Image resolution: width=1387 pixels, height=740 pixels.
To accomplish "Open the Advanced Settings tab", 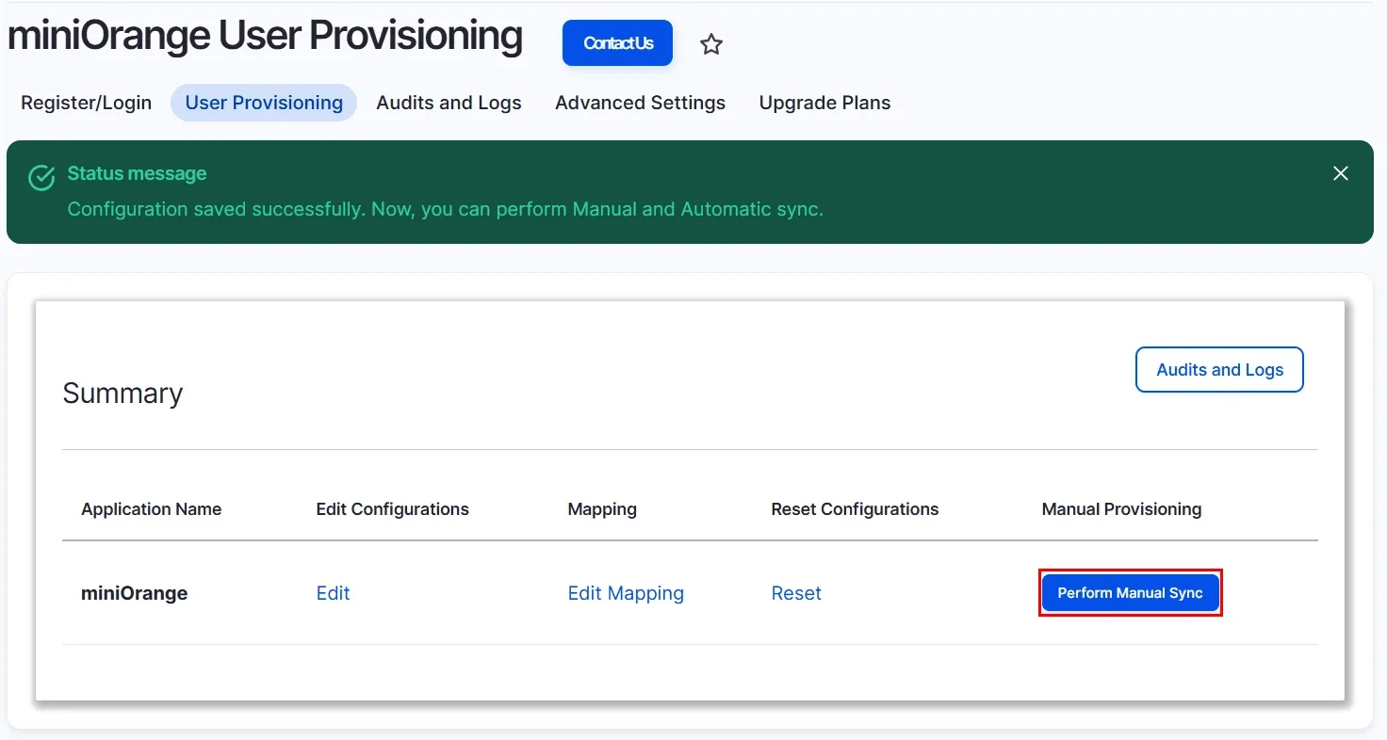I will point(641,103).
